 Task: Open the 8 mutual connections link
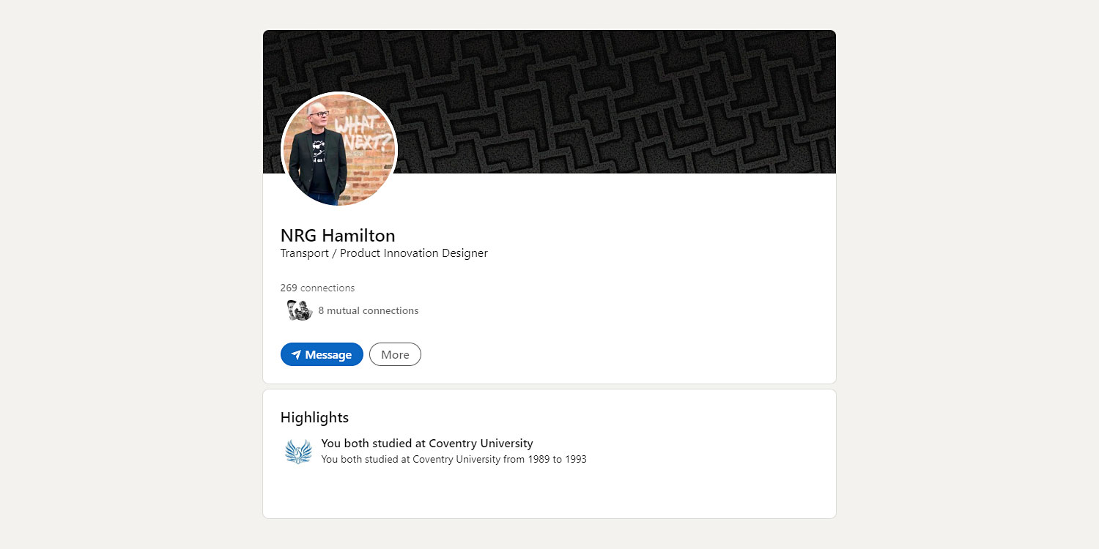(x=368, y=310)
